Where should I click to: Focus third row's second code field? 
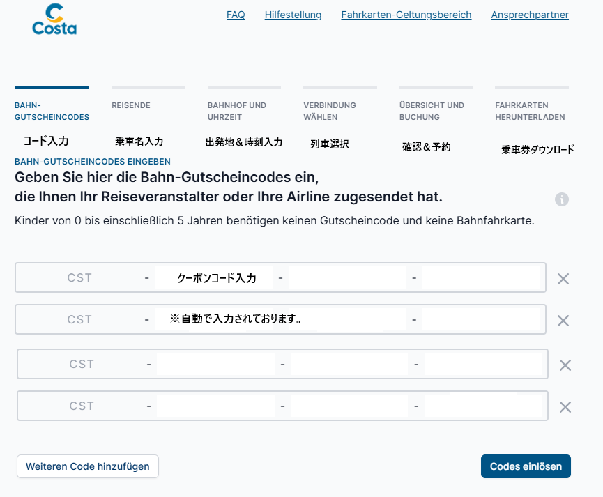click(215, 364)
